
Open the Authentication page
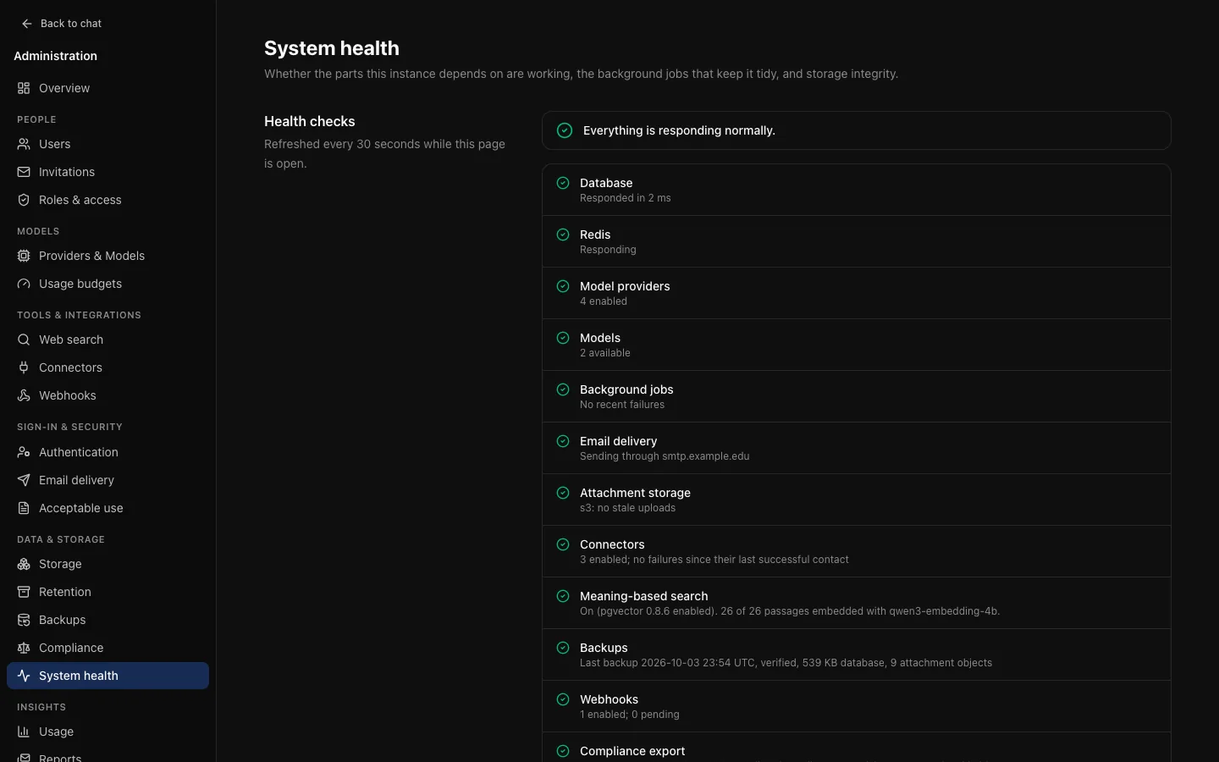coord(108,452)
